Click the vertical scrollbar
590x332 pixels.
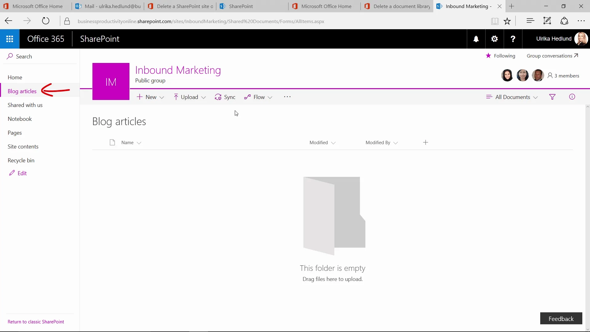point(588,218)
